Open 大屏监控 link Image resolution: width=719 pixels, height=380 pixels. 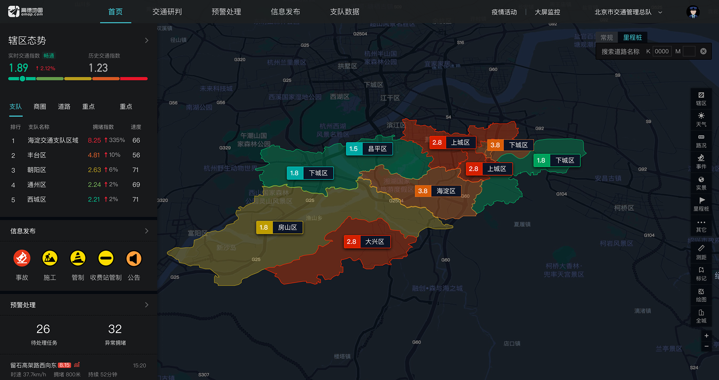(x=547, y=12)
